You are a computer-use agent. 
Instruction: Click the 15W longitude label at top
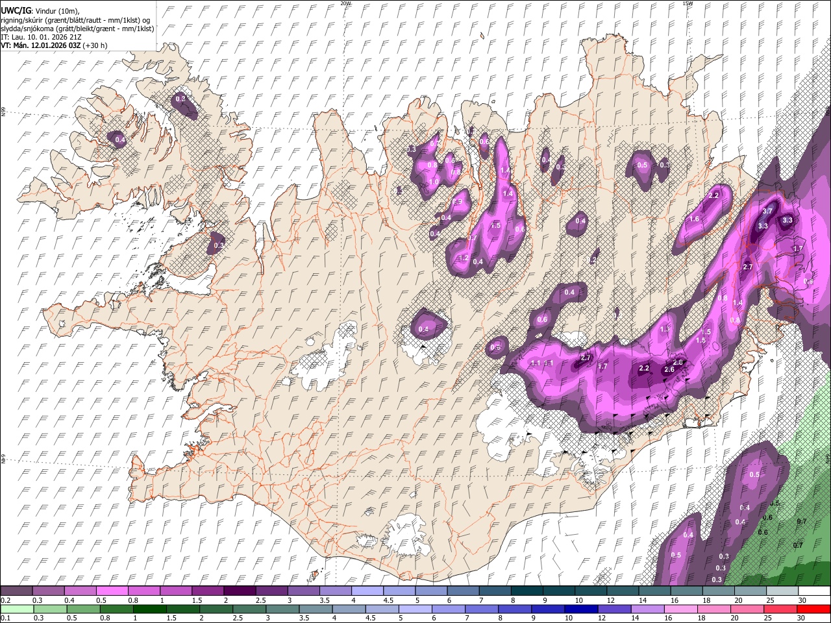[688, 3]
